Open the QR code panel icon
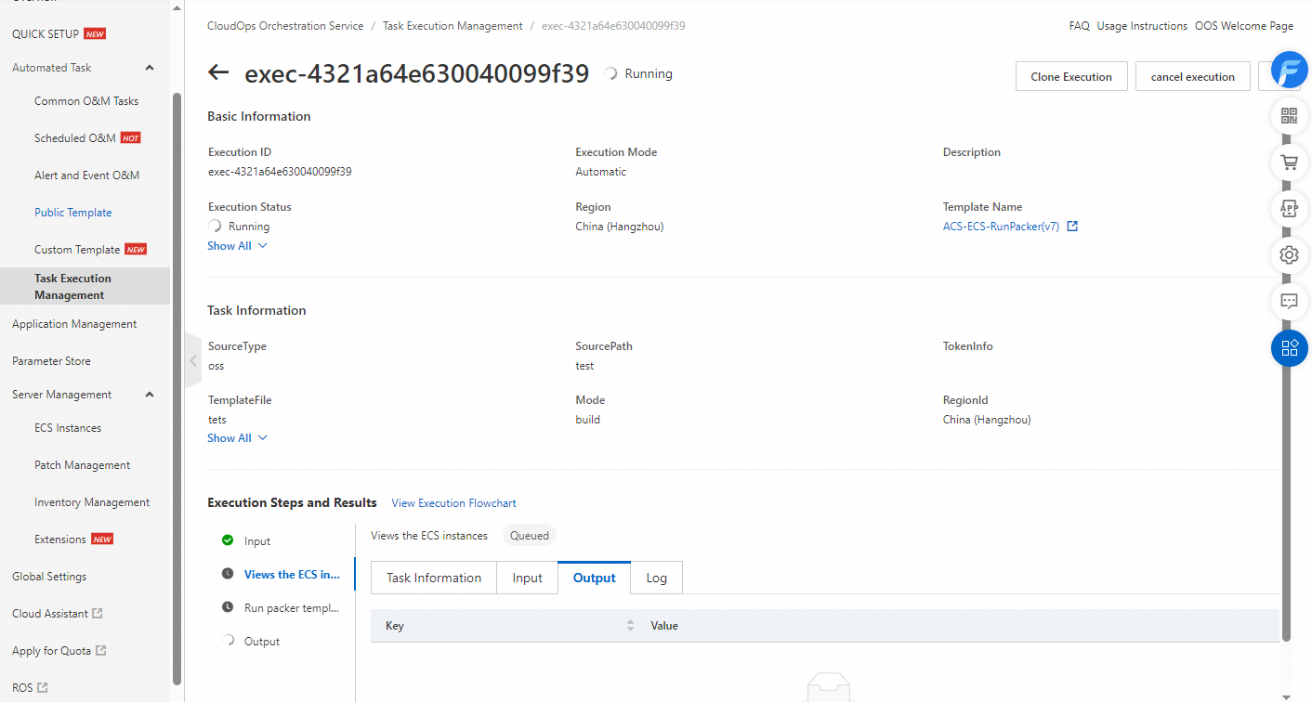The width and height of the screenshot is (1312, 702). (1289, 115)
